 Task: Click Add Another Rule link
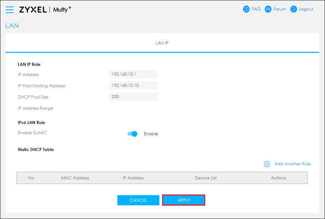point(292,164)
